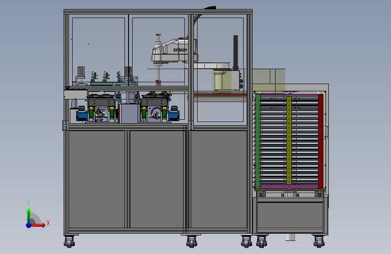Select the right blue motor under the worktable
Screen dimensions: 391x254
174,115
